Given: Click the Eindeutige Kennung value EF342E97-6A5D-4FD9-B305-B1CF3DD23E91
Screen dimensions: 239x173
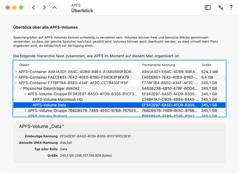Looking at the screenshot, I should [x=95, y=136].
